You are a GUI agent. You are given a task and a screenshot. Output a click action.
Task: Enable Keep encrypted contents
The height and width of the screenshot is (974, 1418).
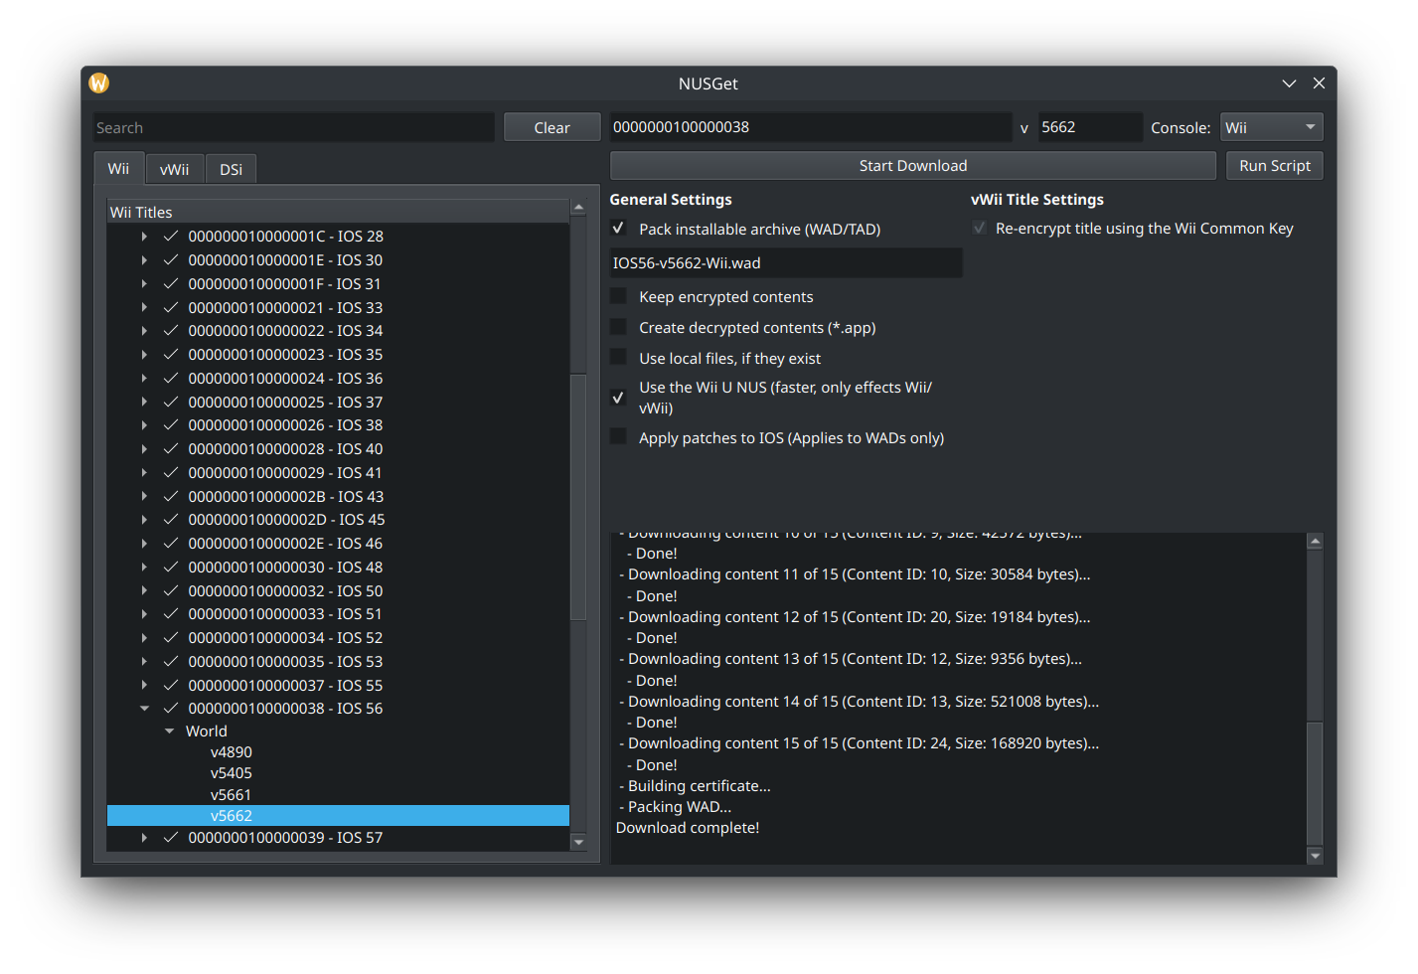[618, 296]
